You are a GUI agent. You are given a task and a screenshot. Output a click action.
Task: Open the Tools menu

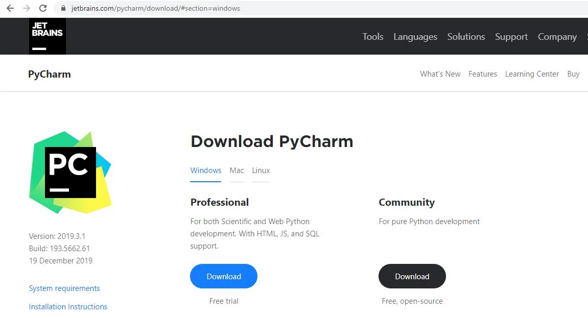(373, 37)
